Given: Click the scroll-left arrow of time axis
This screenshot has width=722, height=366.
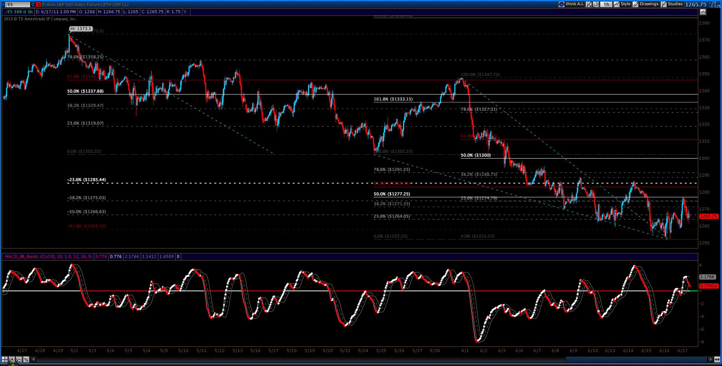Looking at the screenshot, I should point(32,359).
